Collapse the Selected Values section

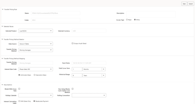pyautogui.click(x=2, y=26)
